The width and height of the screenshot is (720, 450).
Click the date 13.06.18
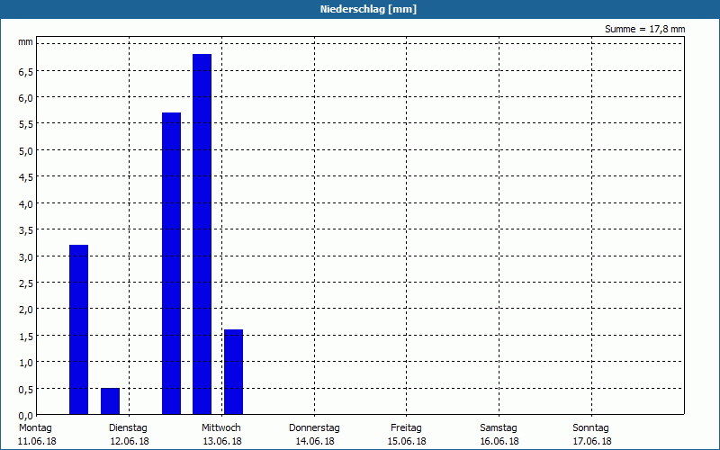tap(222, 441)
